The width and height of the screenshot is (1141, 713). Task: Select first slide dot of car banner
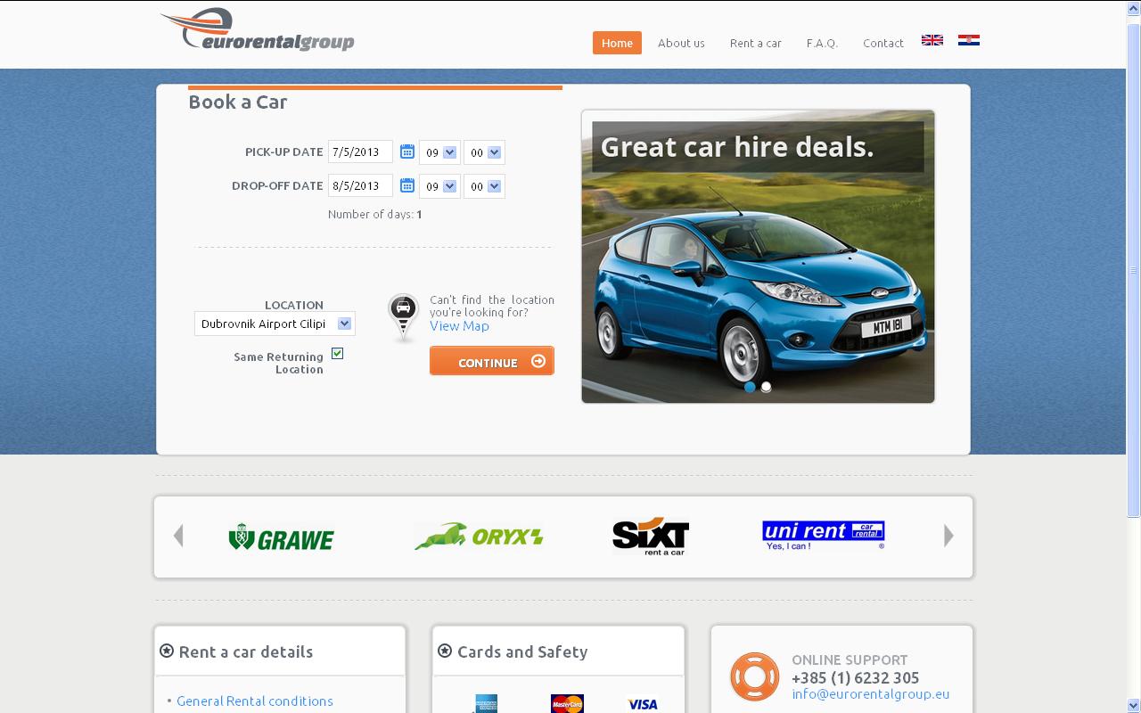[x=750, y=387]
